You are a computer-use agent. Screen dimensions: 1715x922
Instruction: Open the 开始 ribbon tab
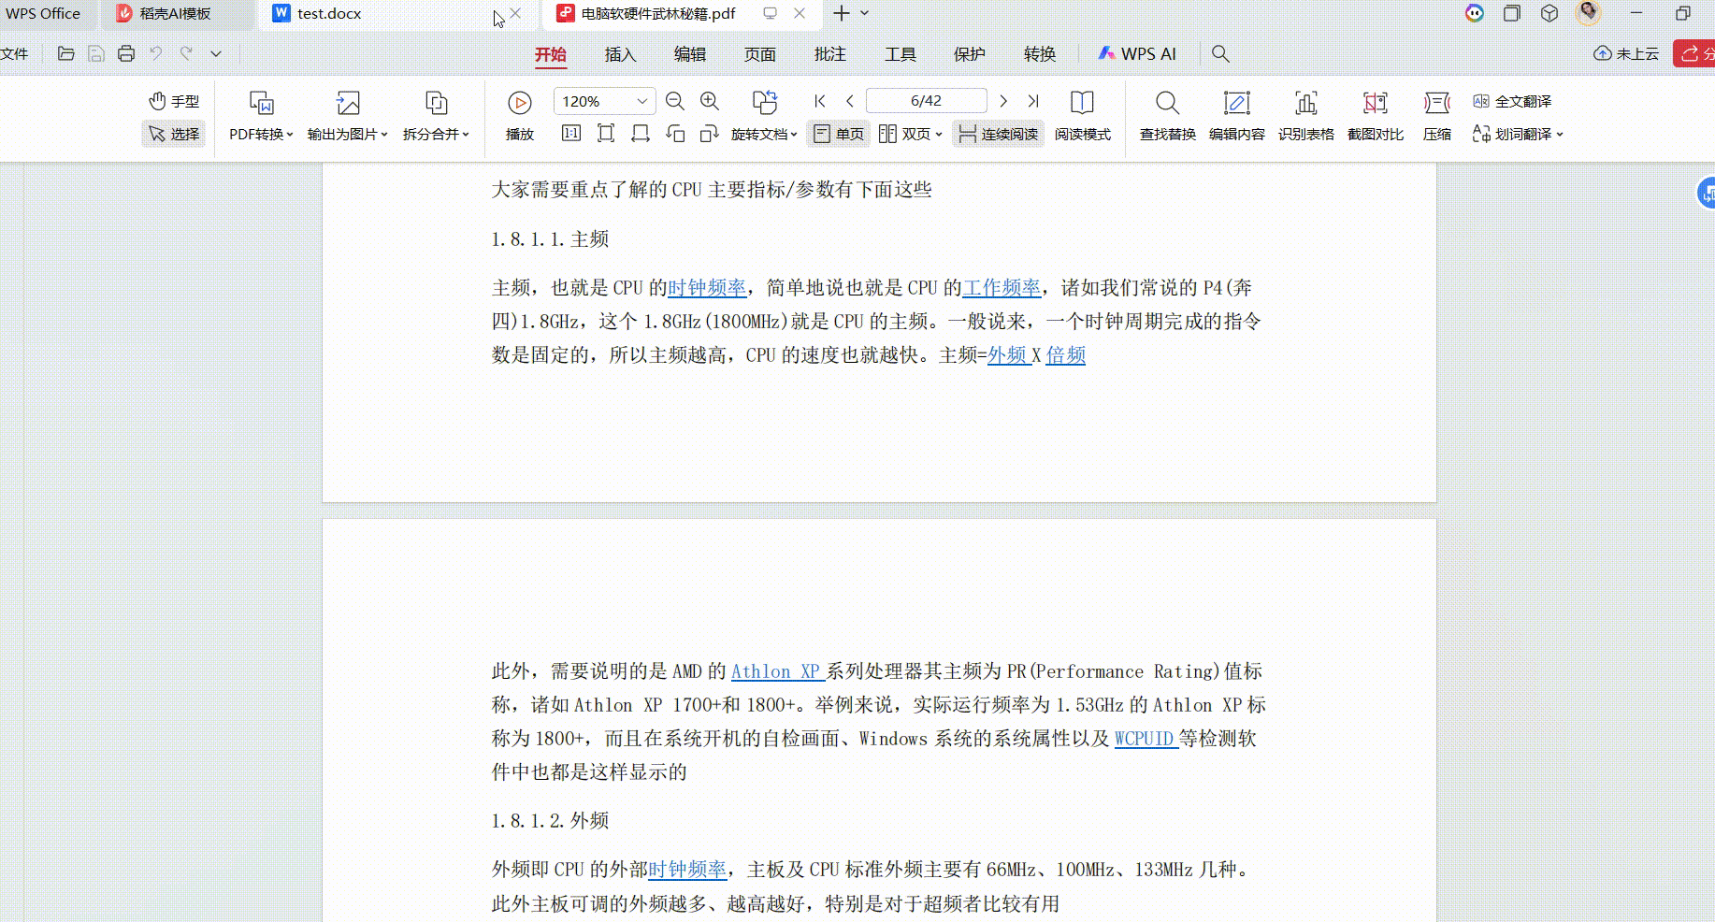click(x=551, y=54)
